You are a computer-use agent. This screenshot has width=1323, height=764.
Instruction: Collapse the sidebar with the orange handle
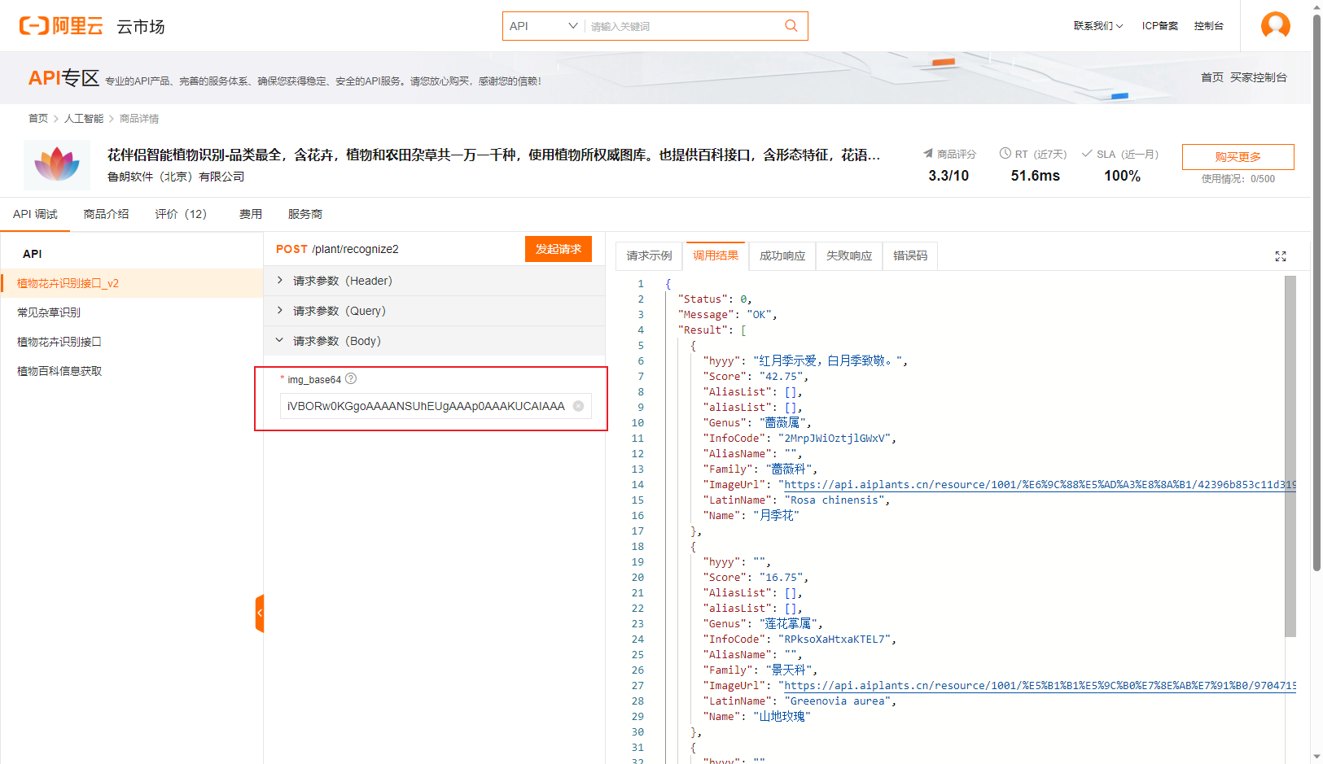pos(260,613)
